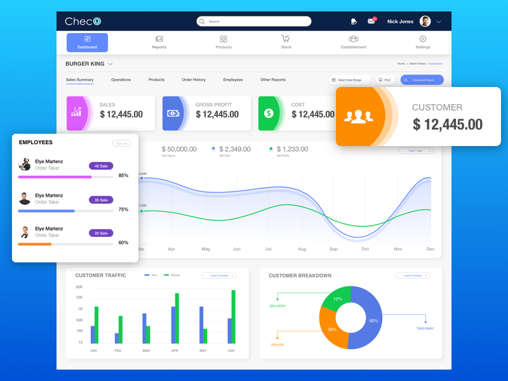Open the Establishment nav icon
This screenshot has width=508, height=381.
(x=354, y=39)
